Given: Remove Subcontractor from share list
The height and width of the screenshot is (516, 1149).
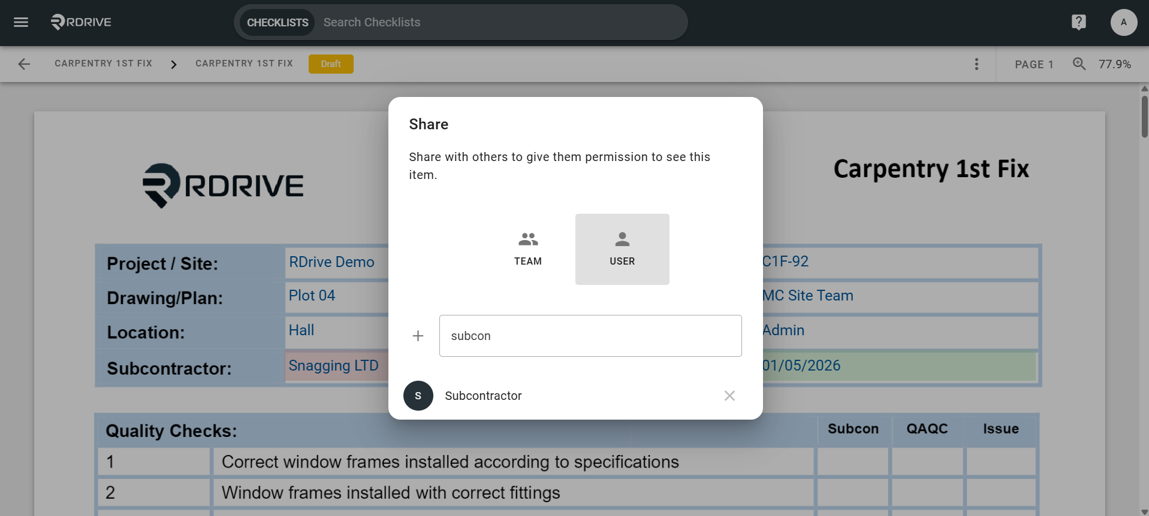Looking at the screenshot, I should pyautogui.click(x=729, y=396).
